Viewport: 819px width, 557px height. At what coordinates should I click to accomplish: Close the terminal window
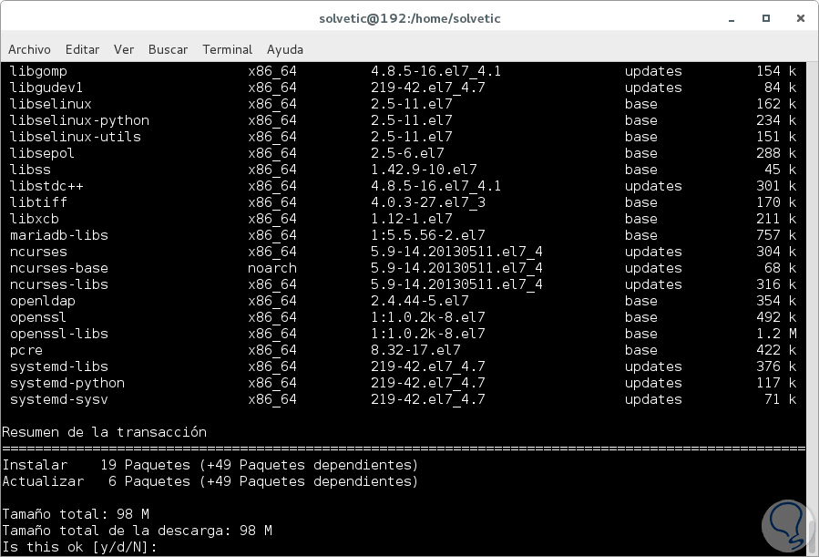pyautogui.click(x=800, y=18)
